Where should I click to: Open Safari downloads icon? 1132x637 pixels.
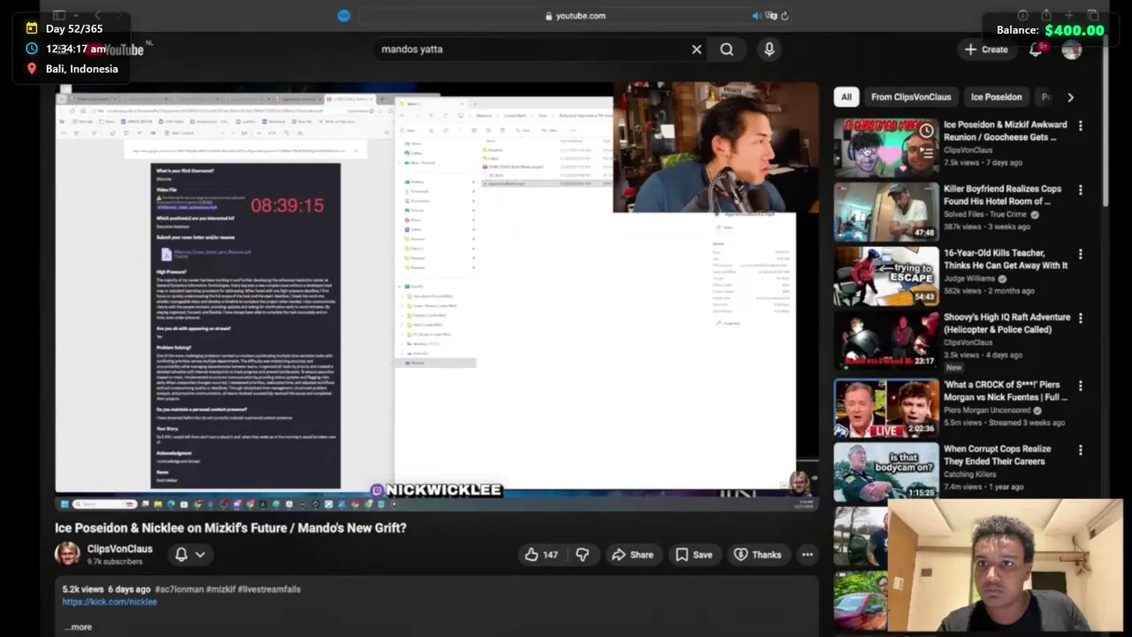(x=1023, y=15)
